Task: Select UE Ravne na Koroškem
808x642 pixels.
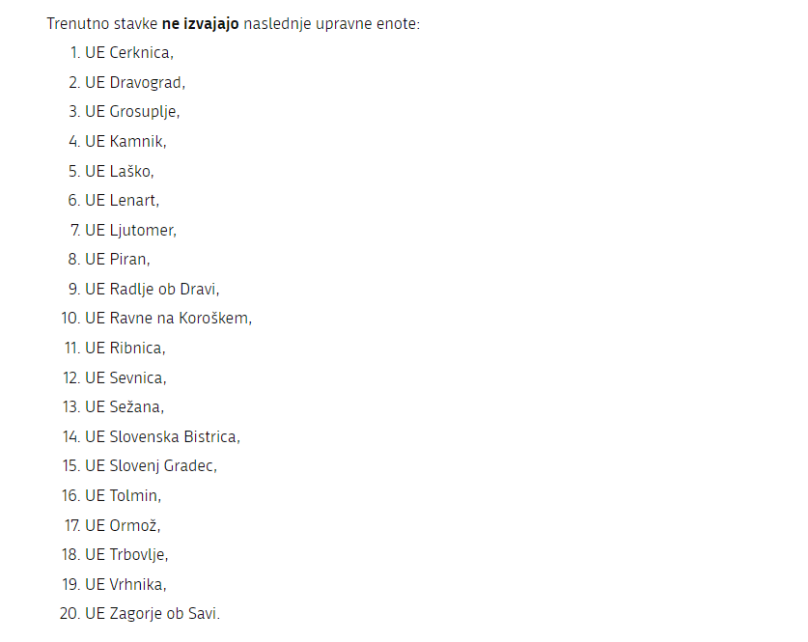Action: pos(168,318)
